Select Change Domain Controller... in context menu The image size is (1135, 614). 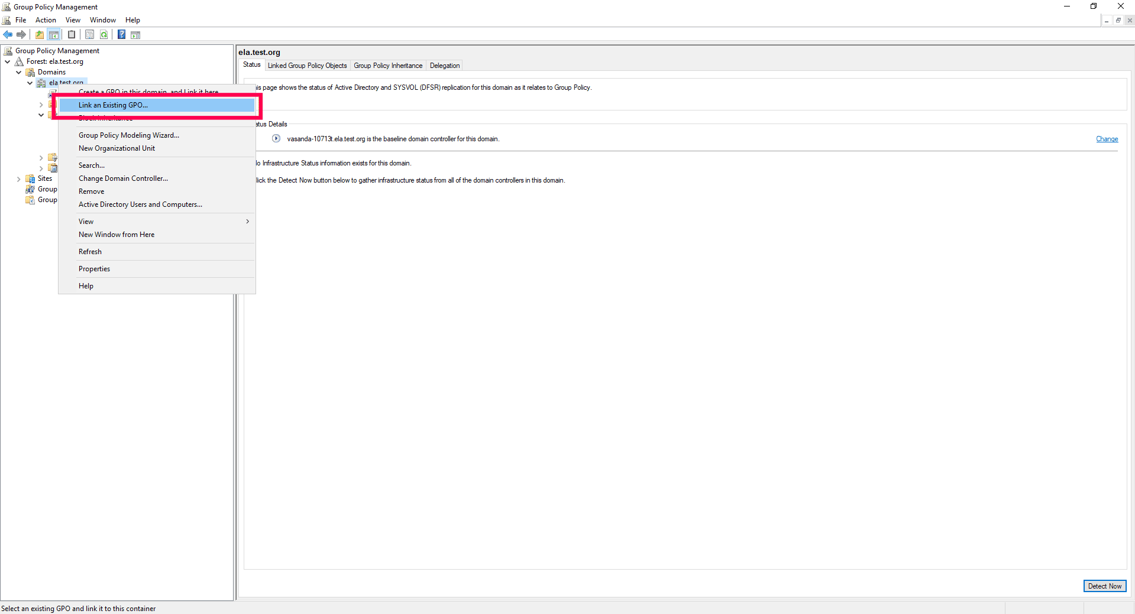click(157, 178)
